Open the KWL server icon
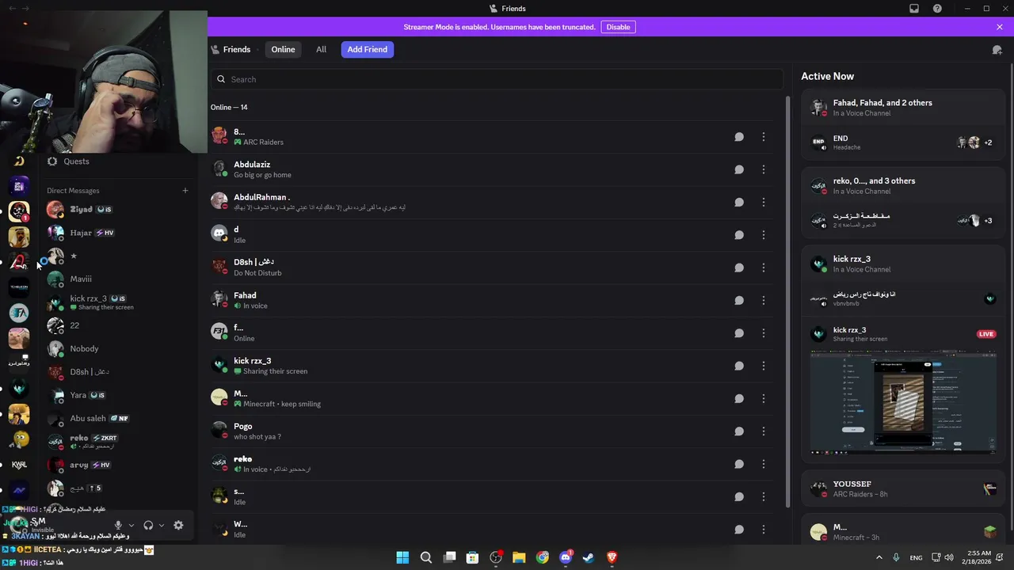The width and height of the screenshot is (1014, 570). (19, 465)
